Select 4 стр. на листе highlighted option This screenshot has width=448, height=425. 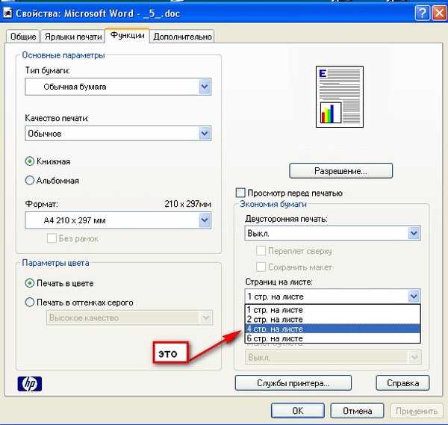coord(332,329)
